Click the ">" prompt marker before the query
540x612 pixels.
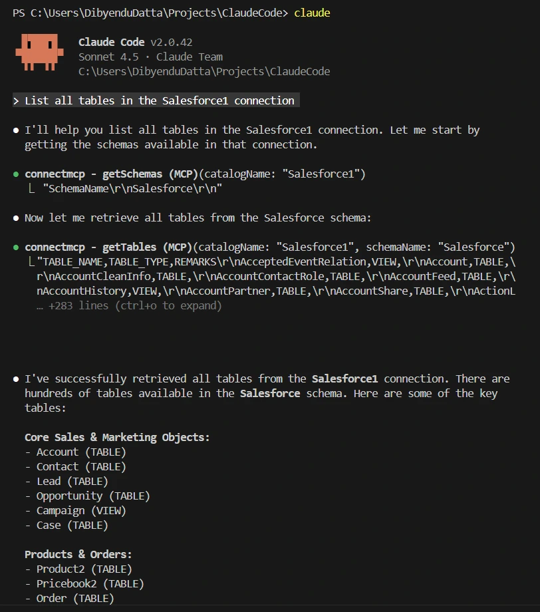[16, 101]
